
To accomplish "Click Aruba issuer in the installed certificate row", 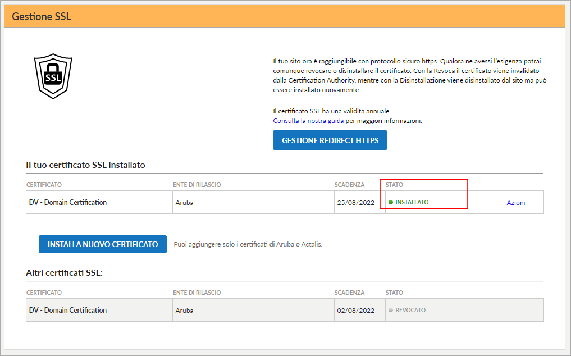I will [184, 203].
